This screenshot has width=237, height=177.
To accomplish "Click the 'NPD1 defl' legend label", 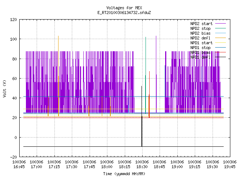I will coord(200,58).
